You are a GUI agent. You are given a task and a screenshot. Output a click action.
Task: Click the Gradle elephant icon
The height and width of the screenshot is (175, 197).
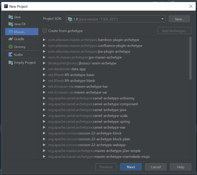tap(11, 39)
